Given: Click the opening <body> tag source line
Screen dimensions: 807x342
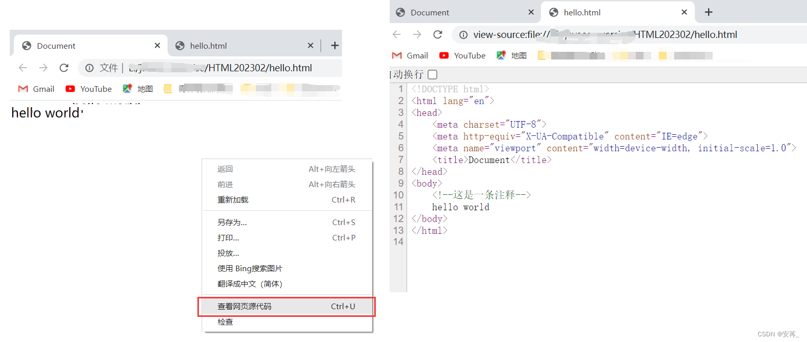Looking at the screenshot, I should (x=427, y=184).
